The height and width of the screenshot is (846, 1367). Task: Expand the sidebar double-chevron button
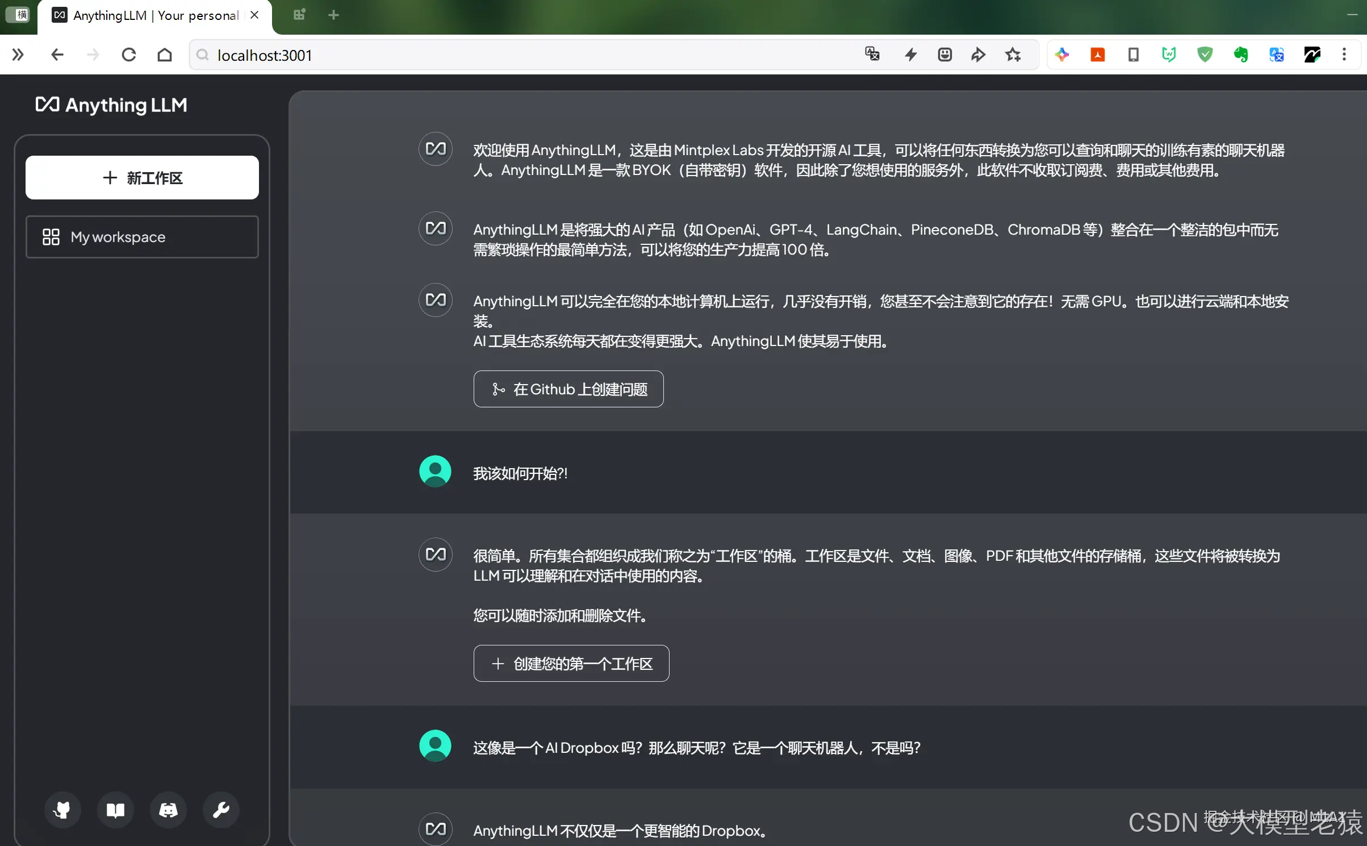[18, 55]
